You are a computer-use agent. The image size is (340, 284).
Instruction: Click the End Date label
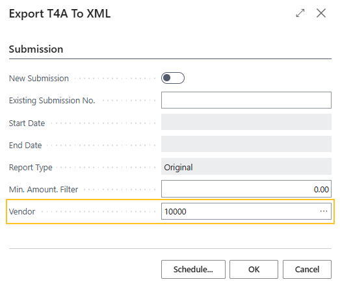[x=25, y=146]
